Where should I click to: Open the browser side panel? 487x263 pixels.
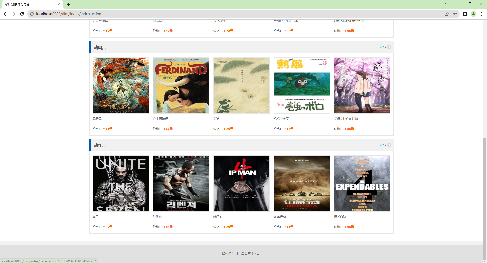[465, 14]
